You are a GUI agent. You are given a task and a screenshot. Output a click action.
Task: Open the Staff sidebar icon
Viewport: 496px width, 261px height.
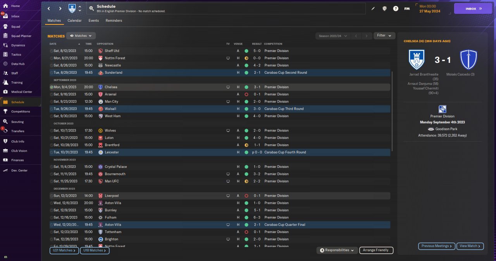click(x=5, y=73)
